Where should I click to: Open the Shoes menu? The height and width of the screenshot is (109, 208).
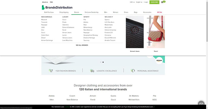(126, 12)
